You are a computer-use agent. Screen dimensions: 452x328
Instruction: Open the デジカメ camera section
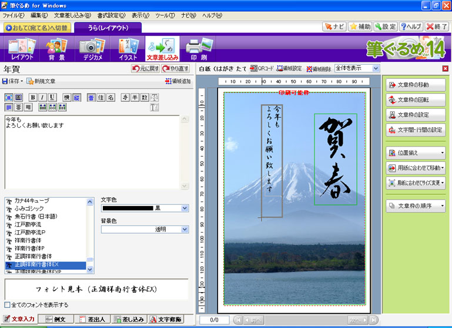click(91, 49)
